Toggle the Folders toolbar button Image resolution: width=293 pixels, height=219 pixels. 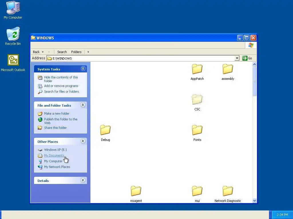point(76,52)
